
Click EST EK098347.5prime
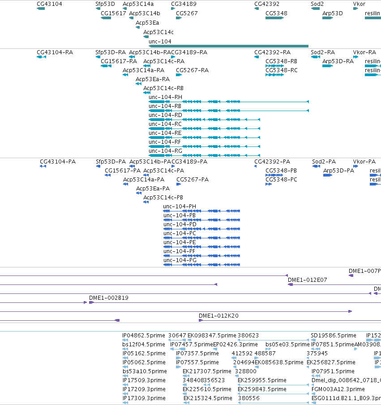coord(190,340)
